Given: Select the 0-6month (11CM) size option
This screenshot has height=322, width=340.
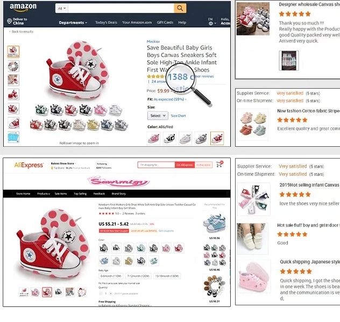Looking at the screenshot, I should (111, 276).
